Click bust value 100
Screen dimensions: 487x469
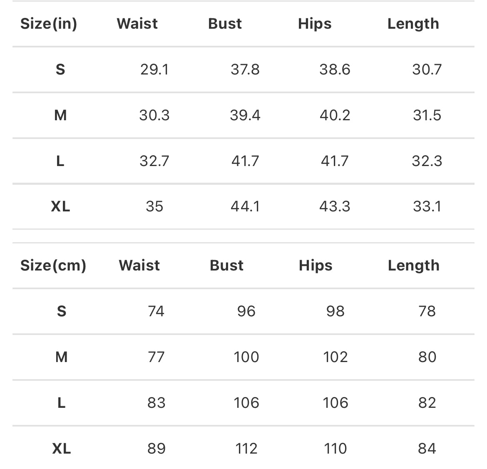click(246, 357)
